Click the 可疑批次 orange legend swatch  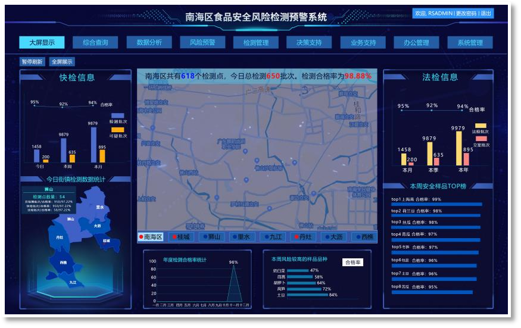(117, 130)
